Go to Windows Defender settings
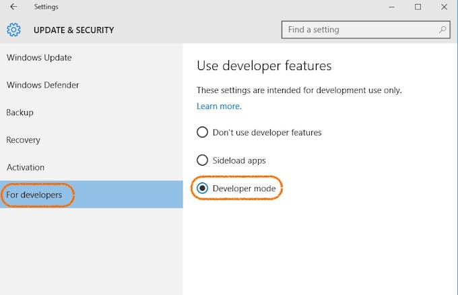 42,86
